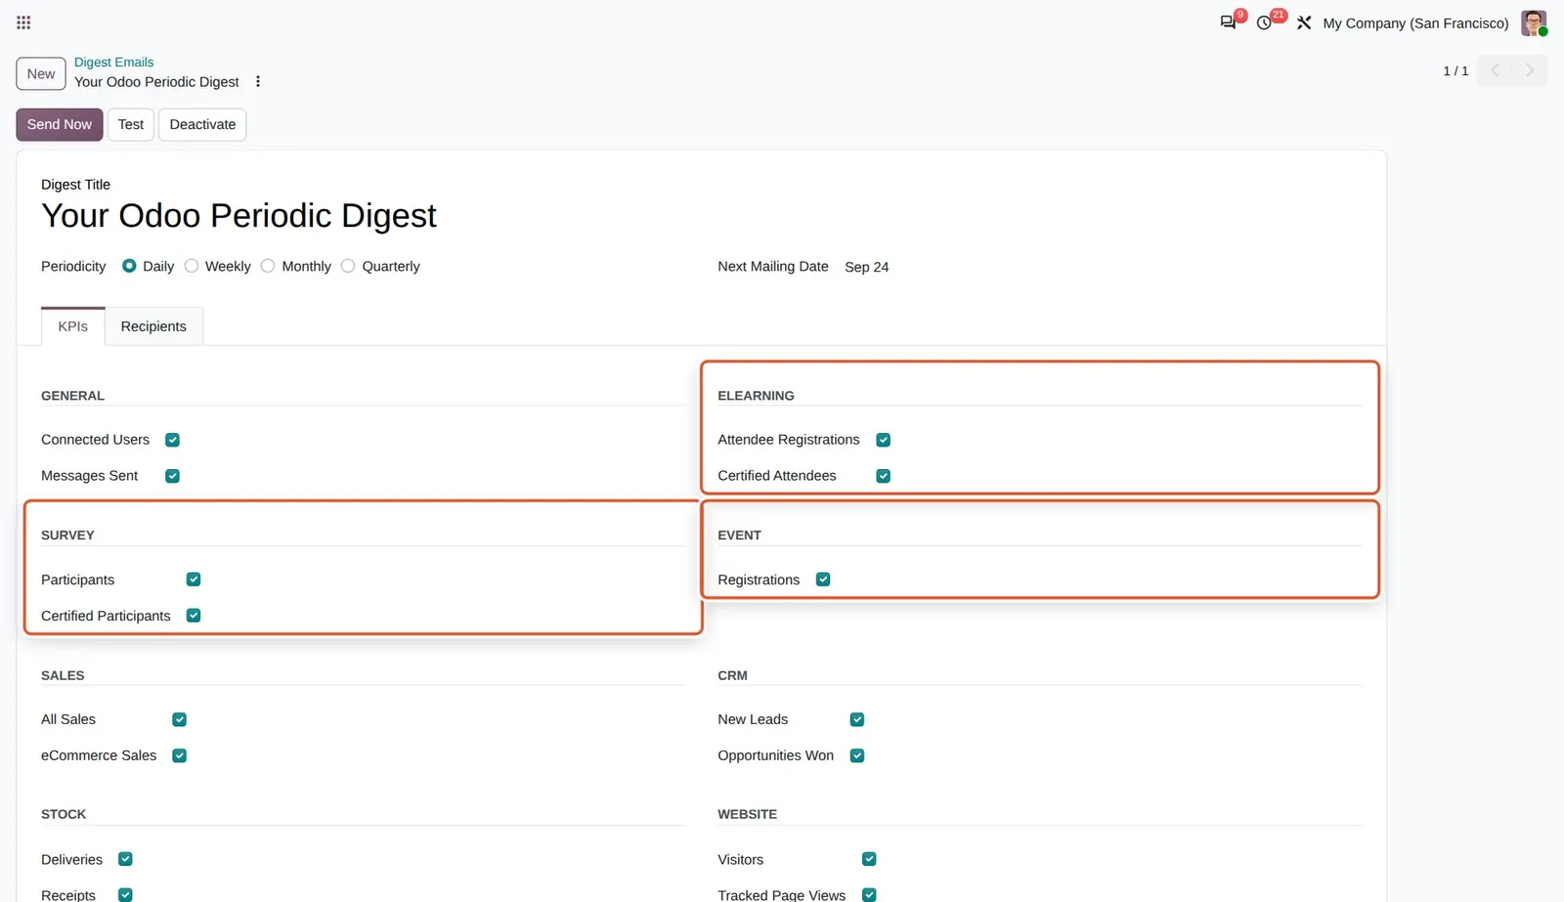Open the record actions kebab menu
Image resolution: width=1564 pixels, height=902 pixels.
(258, 82)
